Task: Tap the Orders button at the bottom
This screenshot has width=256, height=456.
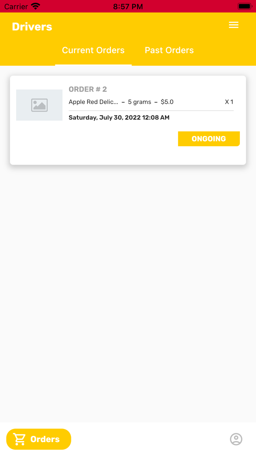Action: [x=38, y=439]
